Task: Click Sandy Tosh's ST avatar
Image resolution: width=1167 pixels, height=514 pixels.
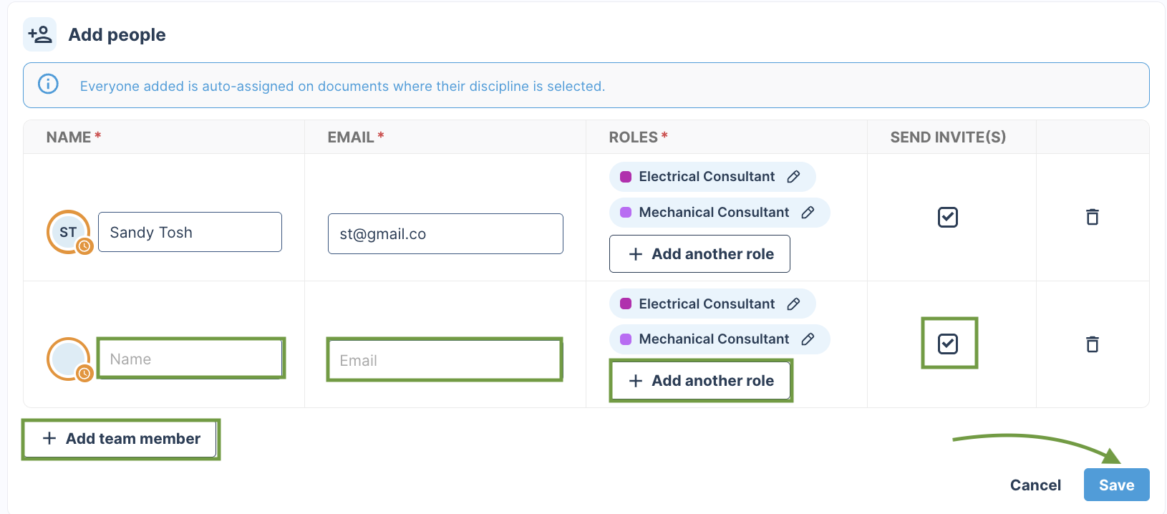Action: [68, 232]
